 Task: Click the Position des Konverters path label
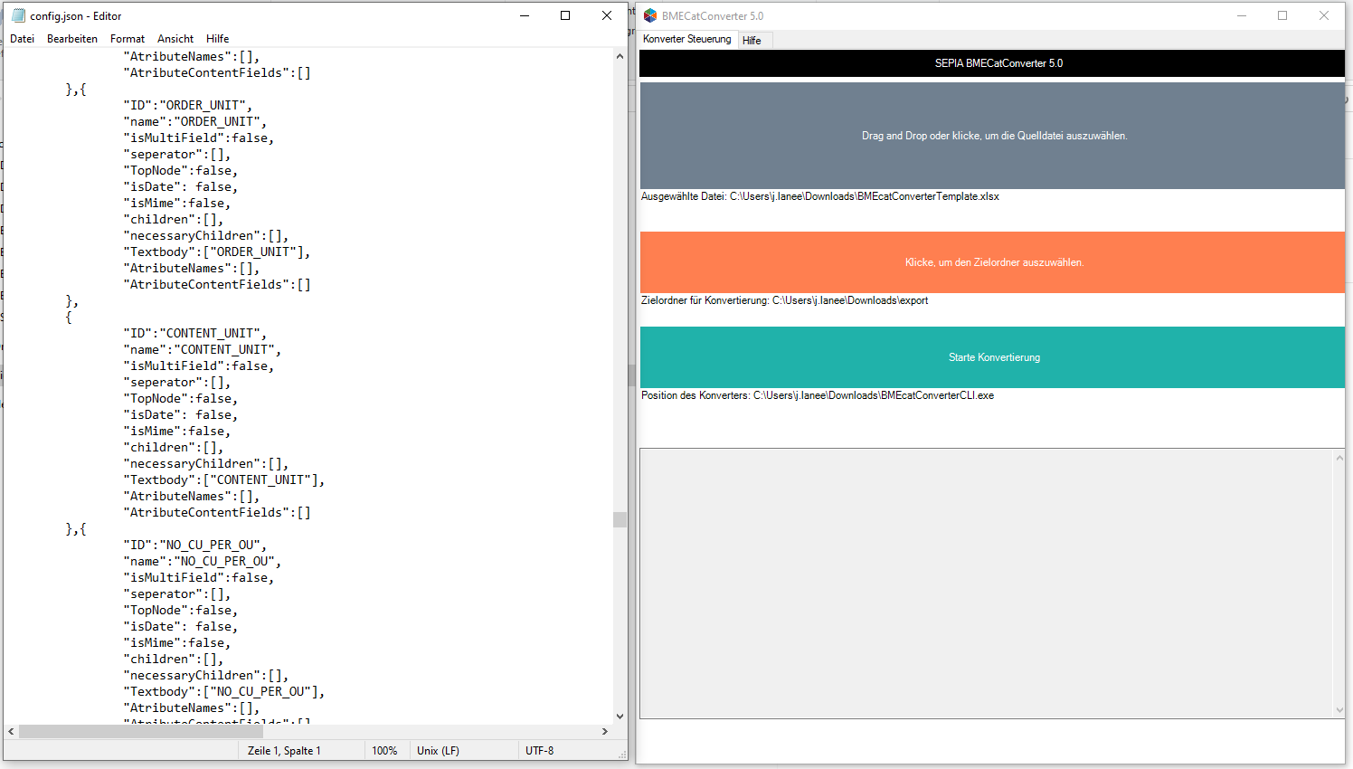pyautogui.click(x=818, y=395)
